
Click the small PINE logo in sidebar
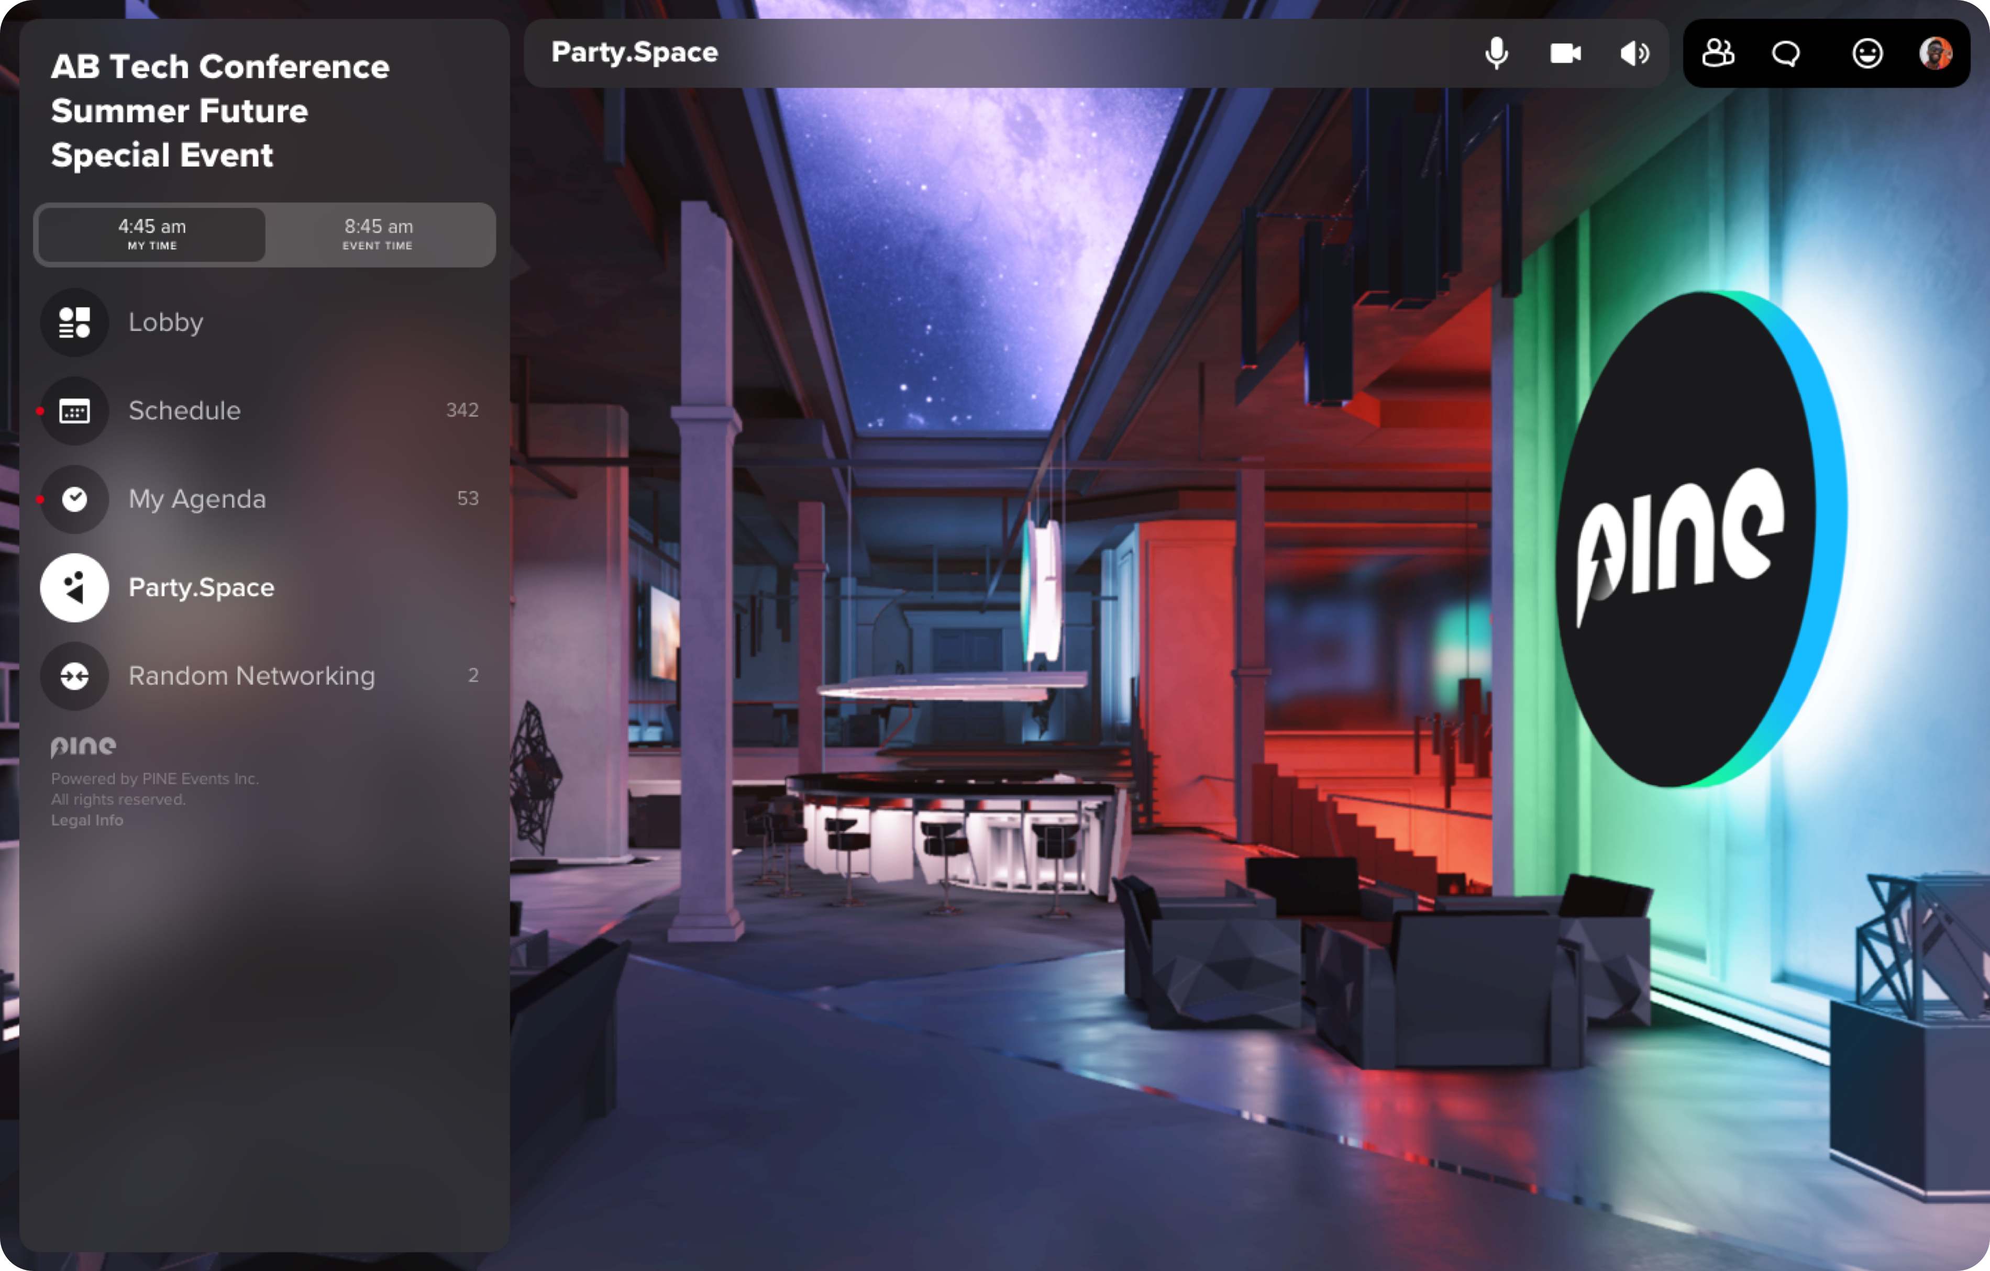pyautogui.click(x=83, y=746)
